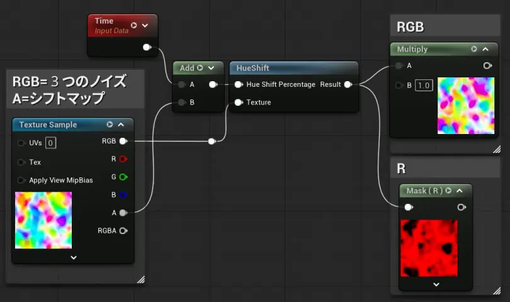510x302 pixels.
Task: Click the red Mask preview thumbnail
Action: click(x=428, y=248)
